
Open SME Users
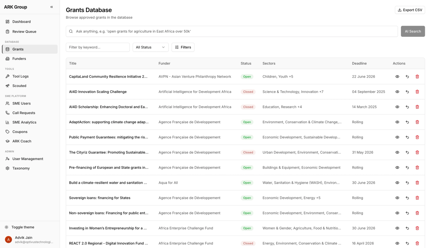(x=30, y=103)
